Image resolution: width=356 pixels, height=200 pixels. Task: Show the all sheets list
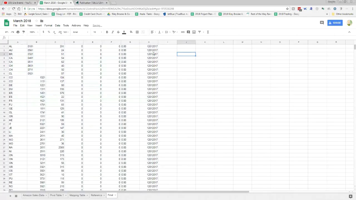[16, 196]
